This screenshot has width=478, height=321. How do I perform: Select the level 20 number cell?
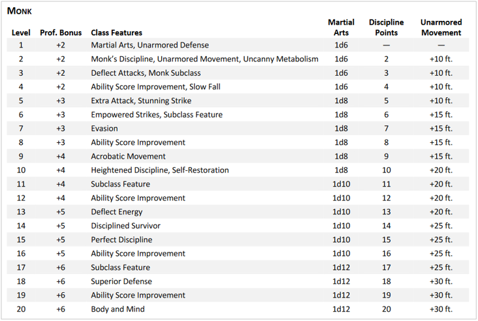click(21, 309)
